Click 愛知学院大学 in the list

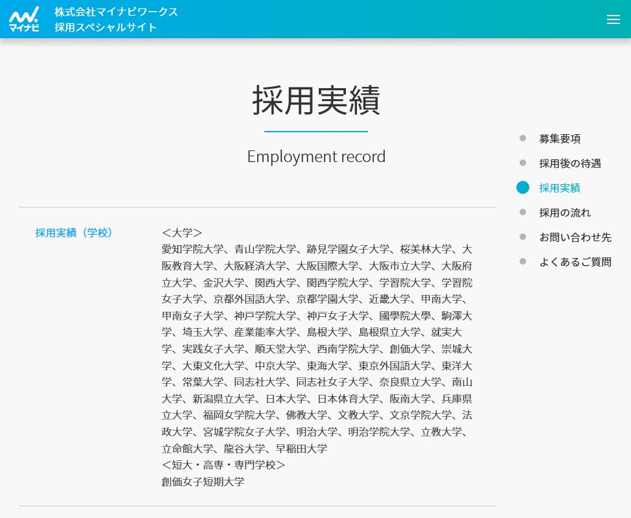point(193,249)
